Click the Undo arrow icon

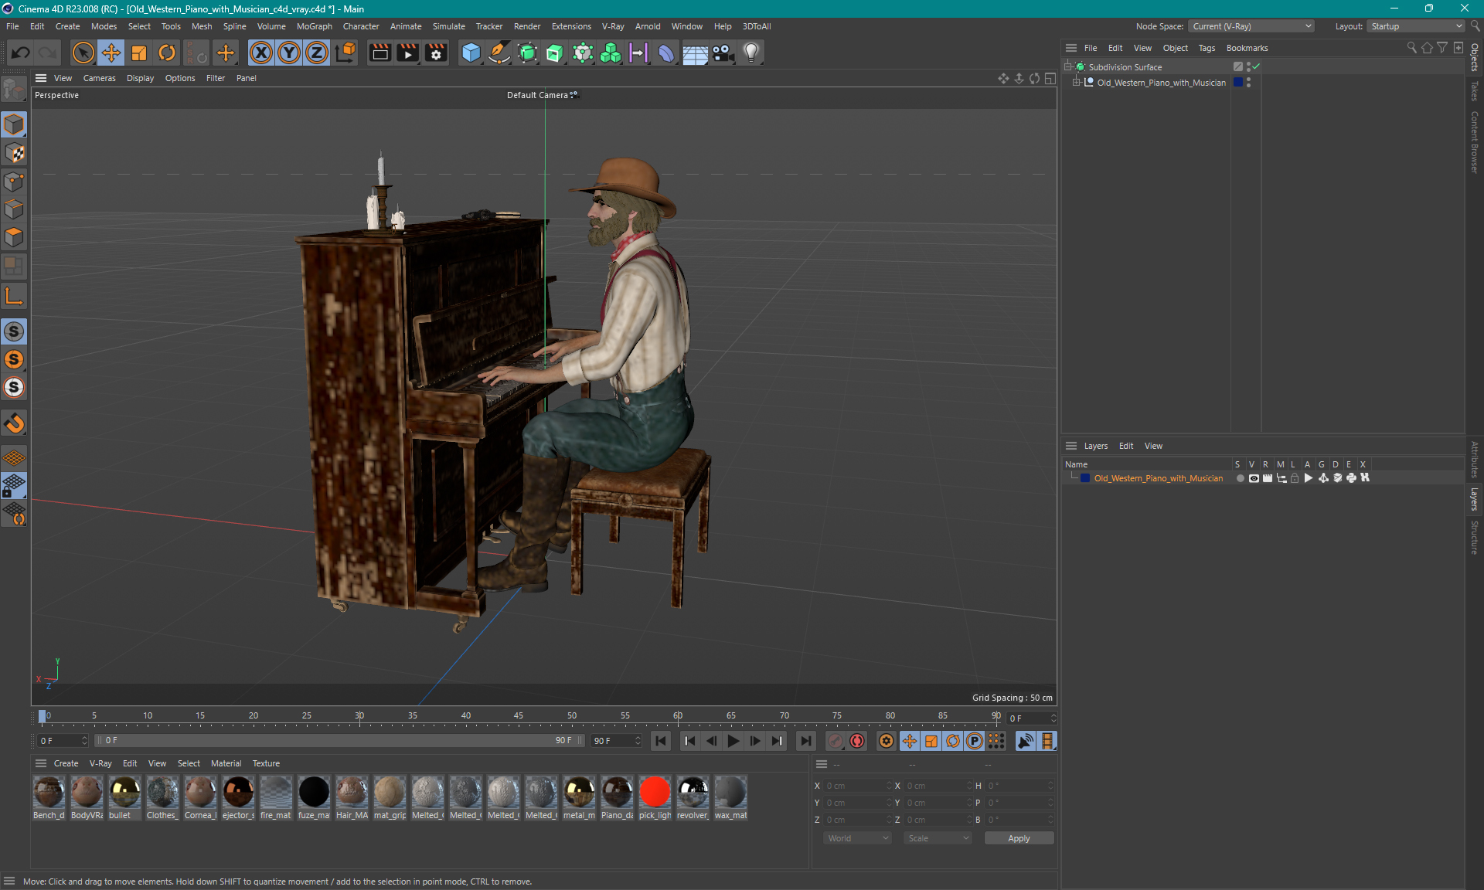(21, 53)
